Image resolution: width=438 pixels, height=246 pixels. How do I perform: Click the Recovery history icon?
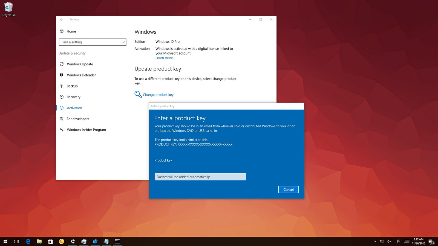click(x=62, y=97)
